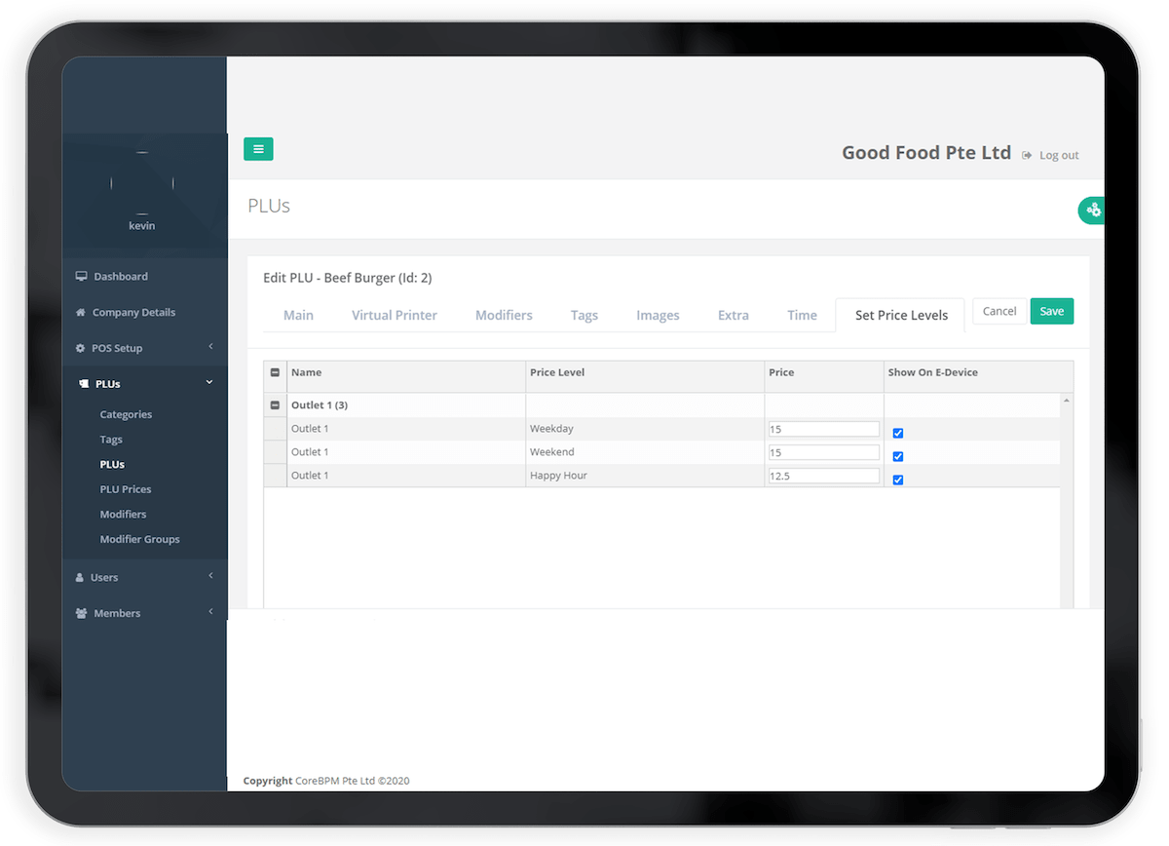Click the Members group icon
Image resolution: width=1169 pixels, height=846 pixels.
pos(82,613)
